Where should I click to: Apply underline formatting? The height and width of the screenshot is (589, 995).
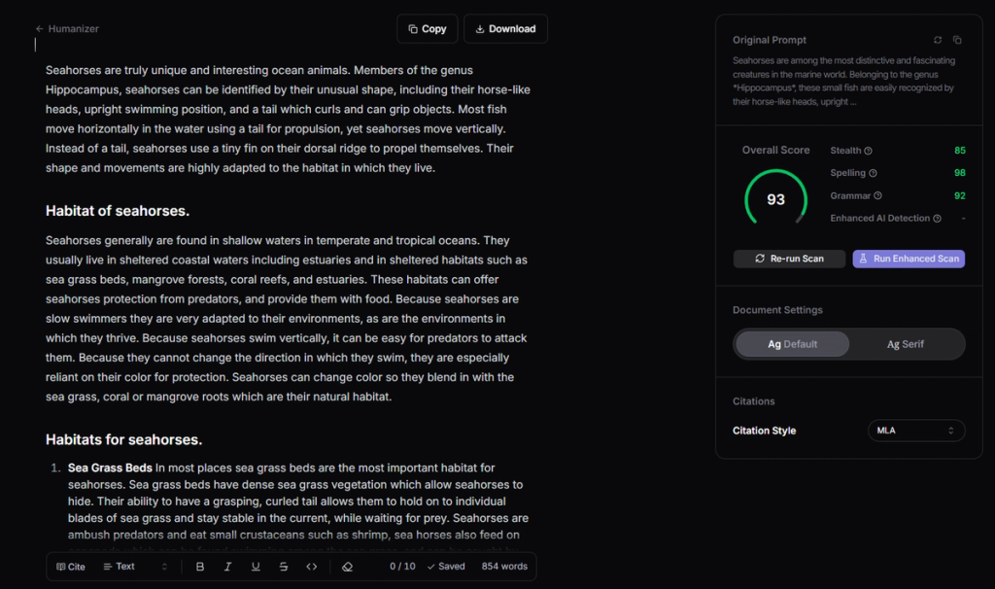tap(256, 567)
